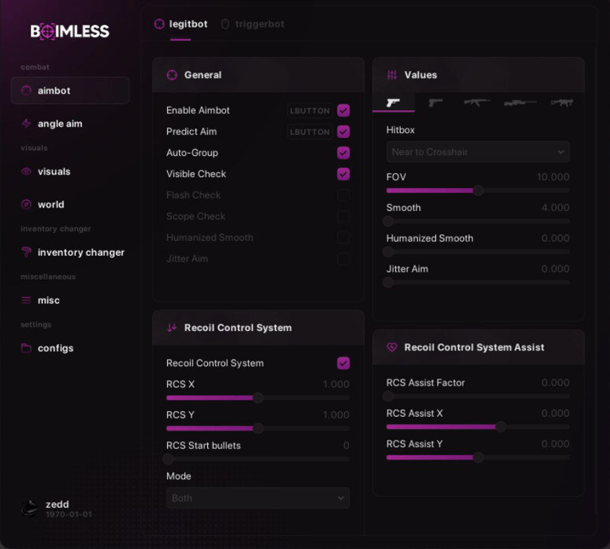
Task: Enable the Scope Check checkbox
Action: pos(343,216)
